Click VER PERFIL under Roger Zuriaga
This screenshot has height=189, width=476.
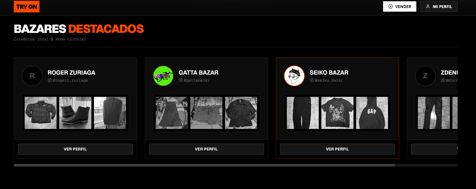pyautogui.click(x=75, y=149)
